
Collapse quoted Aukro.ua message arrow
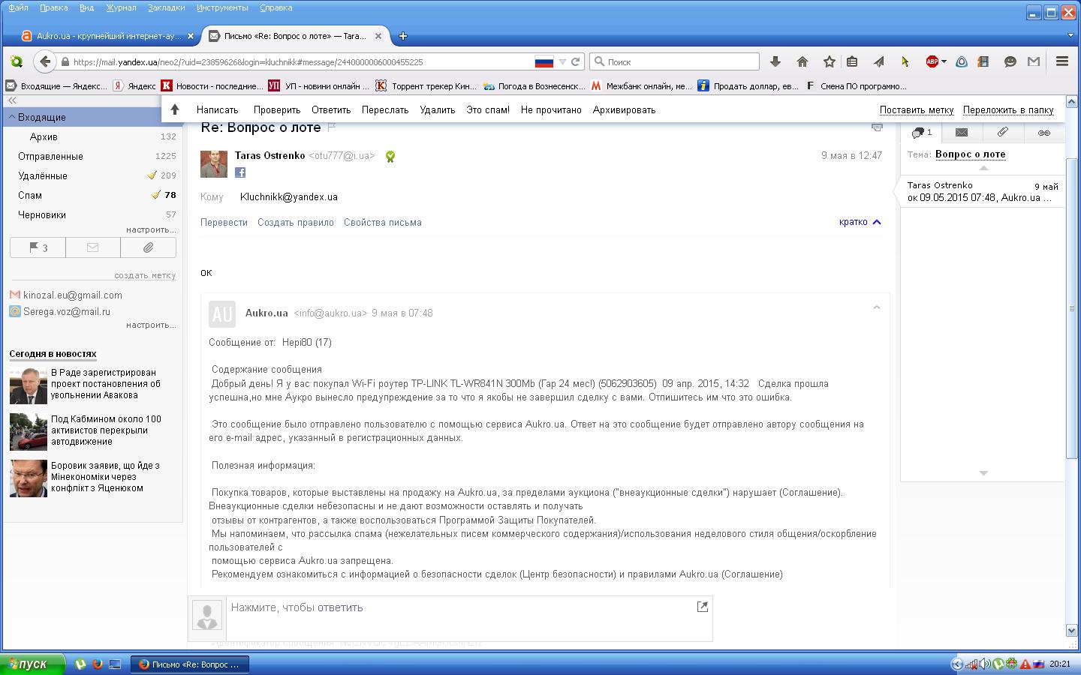pyautogui.click(x=876, y=307)
